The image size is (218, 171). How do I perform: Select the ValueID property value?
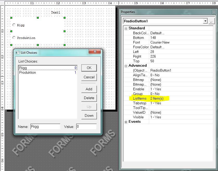pos(181,112)
